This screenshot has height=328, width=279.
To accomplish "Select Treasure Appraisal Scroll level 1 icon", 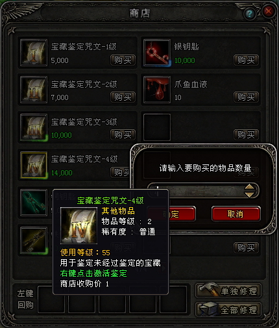I will (34, 53).
